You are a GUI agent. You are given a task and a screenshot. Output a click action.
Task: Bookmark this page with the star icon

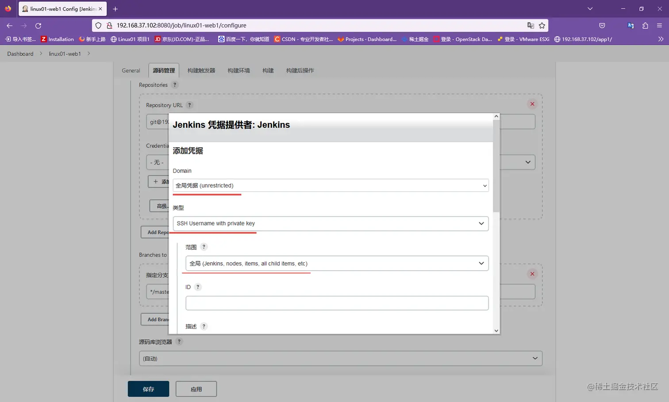(542, 26)
